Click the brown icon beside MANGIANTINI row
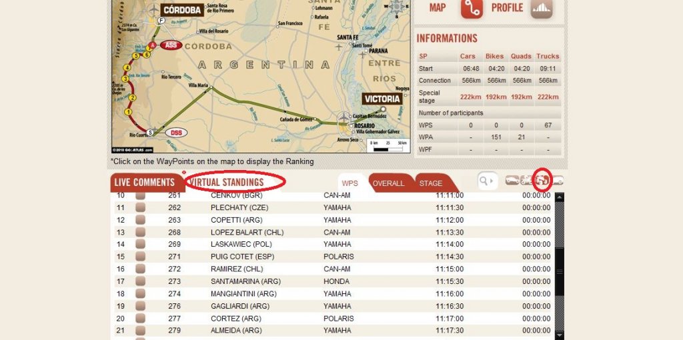Screen dimensions: 683x340 tap(140, 293)
